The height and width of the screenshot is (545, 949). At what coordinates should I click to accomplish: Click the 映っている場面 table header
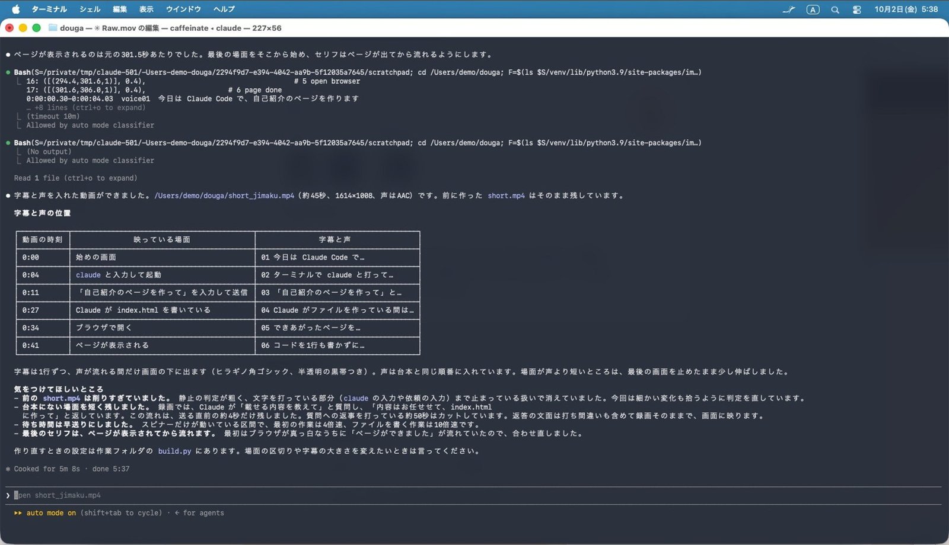162,240
